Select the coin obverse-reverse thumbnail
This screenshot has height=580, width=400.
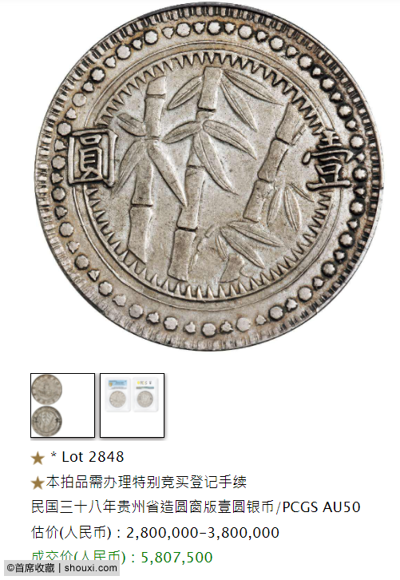click(62, 405)
